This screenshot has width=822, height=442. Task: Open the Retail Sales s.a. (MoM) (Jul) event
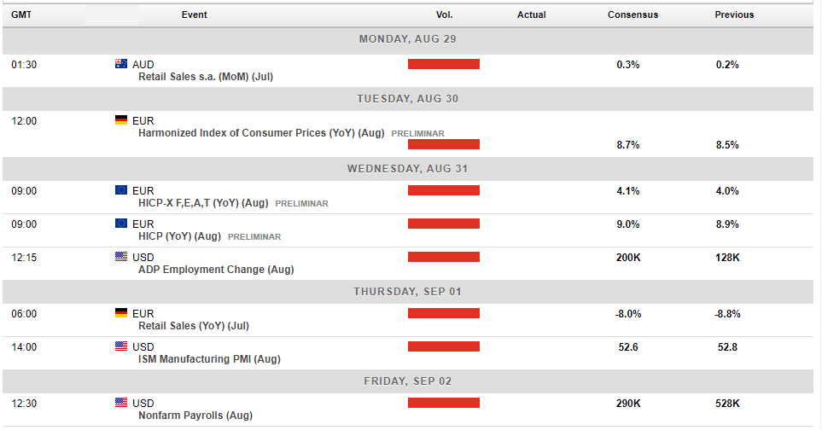click(206, 77)
